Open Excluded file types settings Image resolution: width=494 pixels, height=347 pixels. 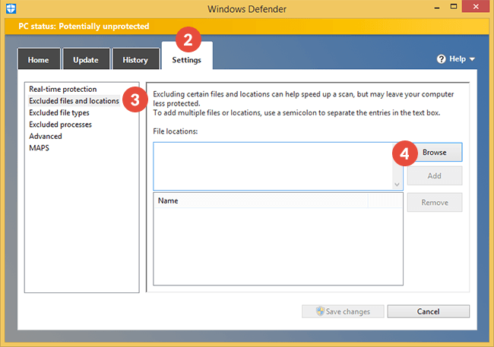pos(59,112)
